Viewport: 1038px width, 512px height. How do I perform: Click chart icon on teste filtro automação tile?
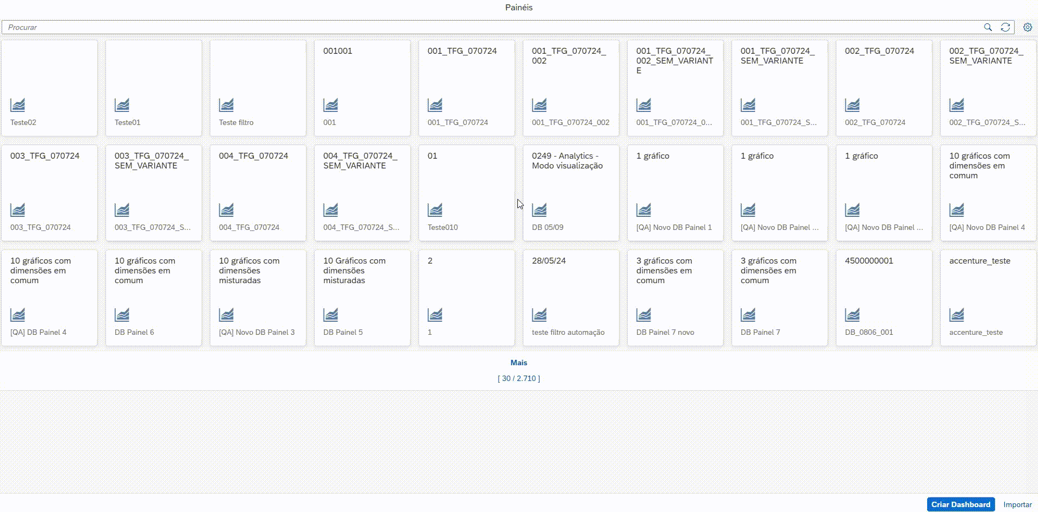pyautogui.click(x=540, y=314)
